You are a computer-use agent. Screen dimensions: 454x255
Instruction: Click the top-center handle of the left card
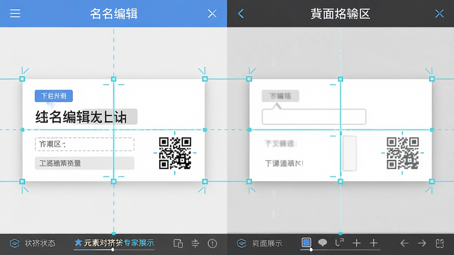114,79
